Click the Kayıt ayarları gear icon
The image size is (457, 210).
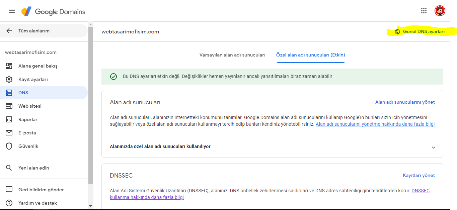click(x=9, y=79)
